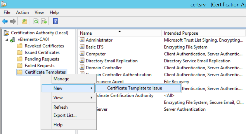Viewport: 246px width, 134px height.
Task: Open the File menu
Action: pos(7,13)
